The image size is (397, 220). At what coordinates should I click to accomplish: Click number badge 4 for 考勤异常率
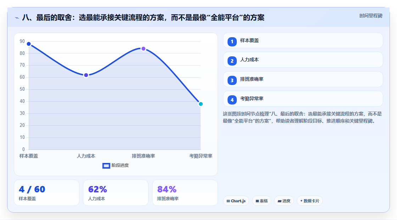(x=232, y=100)
